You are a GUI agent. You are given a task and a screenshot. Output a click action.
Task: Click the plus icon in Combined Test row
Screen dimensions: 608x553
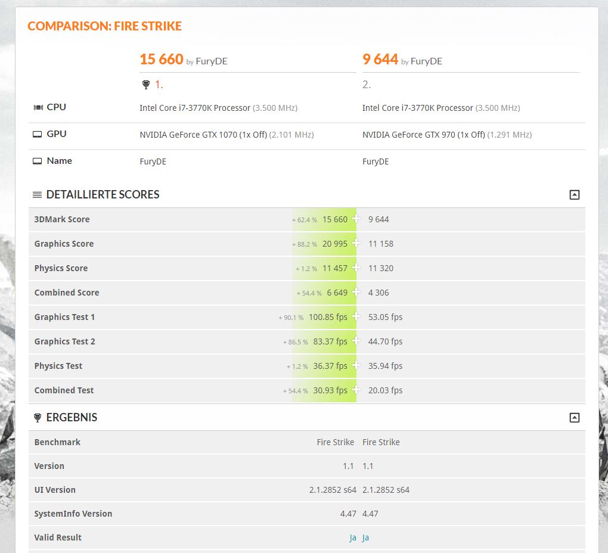[x=356, y=390]
